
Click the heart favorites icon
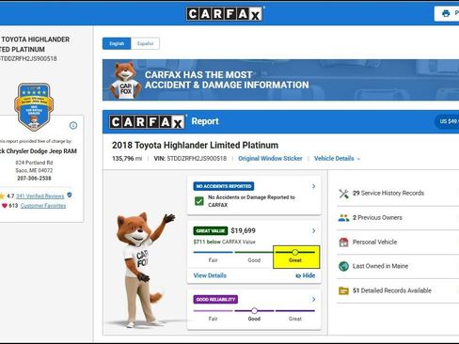pyautogui.click(x=5, y=206)
